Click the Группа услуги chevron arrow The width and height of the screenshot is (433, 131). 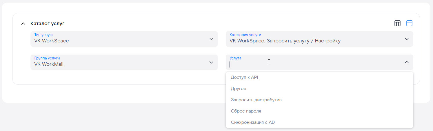(x=212, y=62)
